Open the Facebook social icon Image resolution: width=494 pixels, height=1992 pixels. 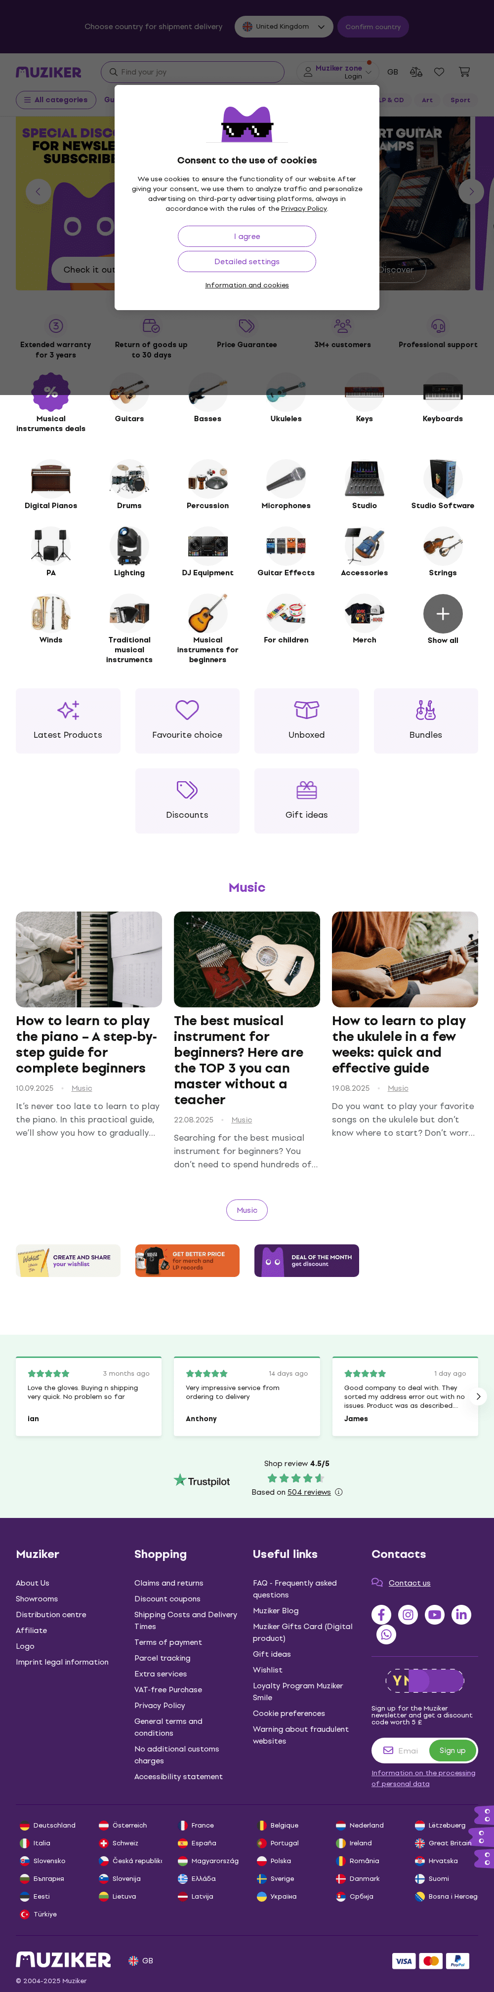tap(381, 1615)
